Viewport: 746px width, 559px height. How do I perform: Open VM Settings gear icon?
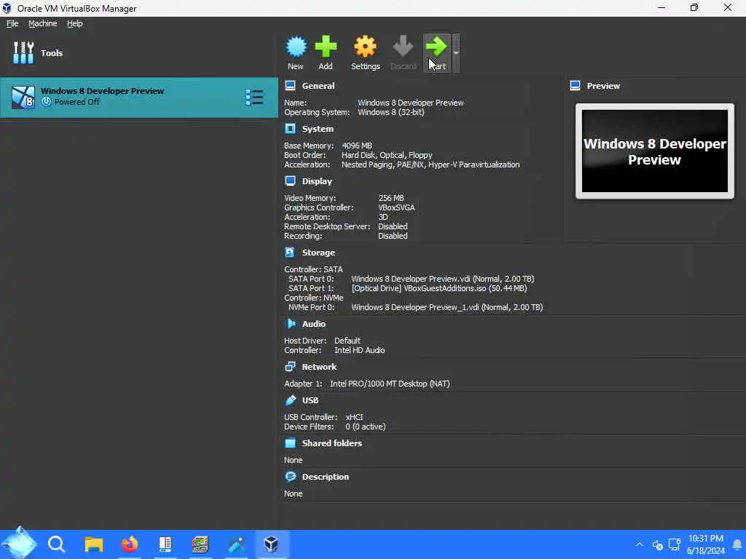[365, 47]
